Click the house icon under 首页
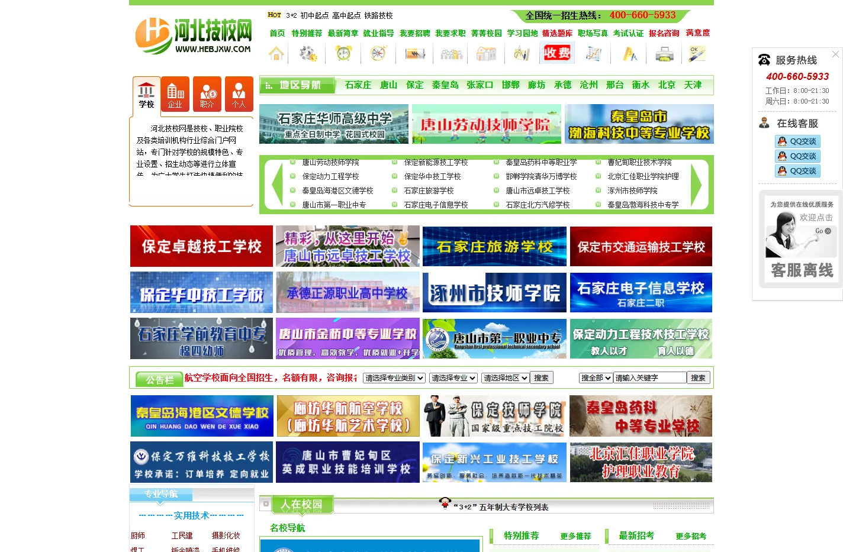The image size is (843, 552). pyautogui.click(x=276, y=54)
